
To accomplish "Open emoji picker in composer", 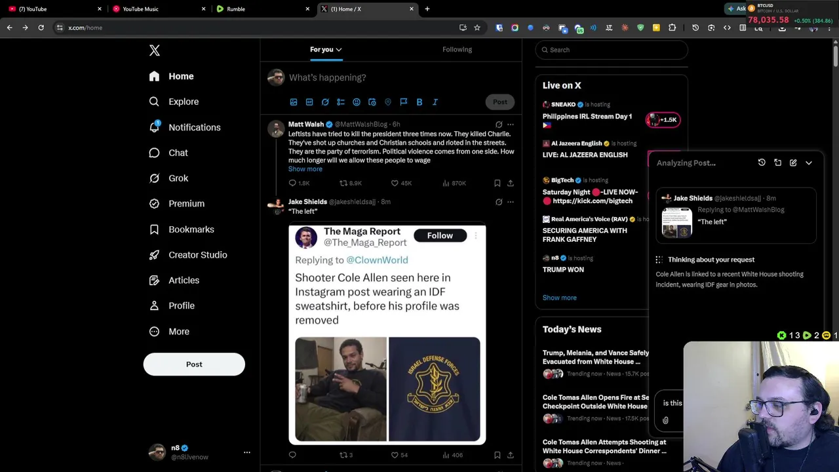I will click(357, 102).
